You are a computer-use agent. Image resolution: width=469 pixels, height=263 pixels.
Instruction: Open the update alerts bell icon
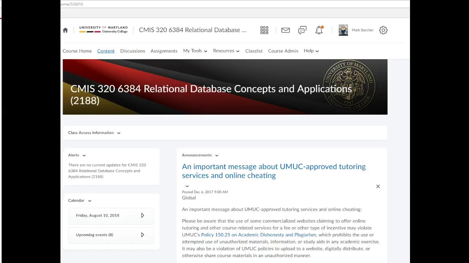[319, 30]
